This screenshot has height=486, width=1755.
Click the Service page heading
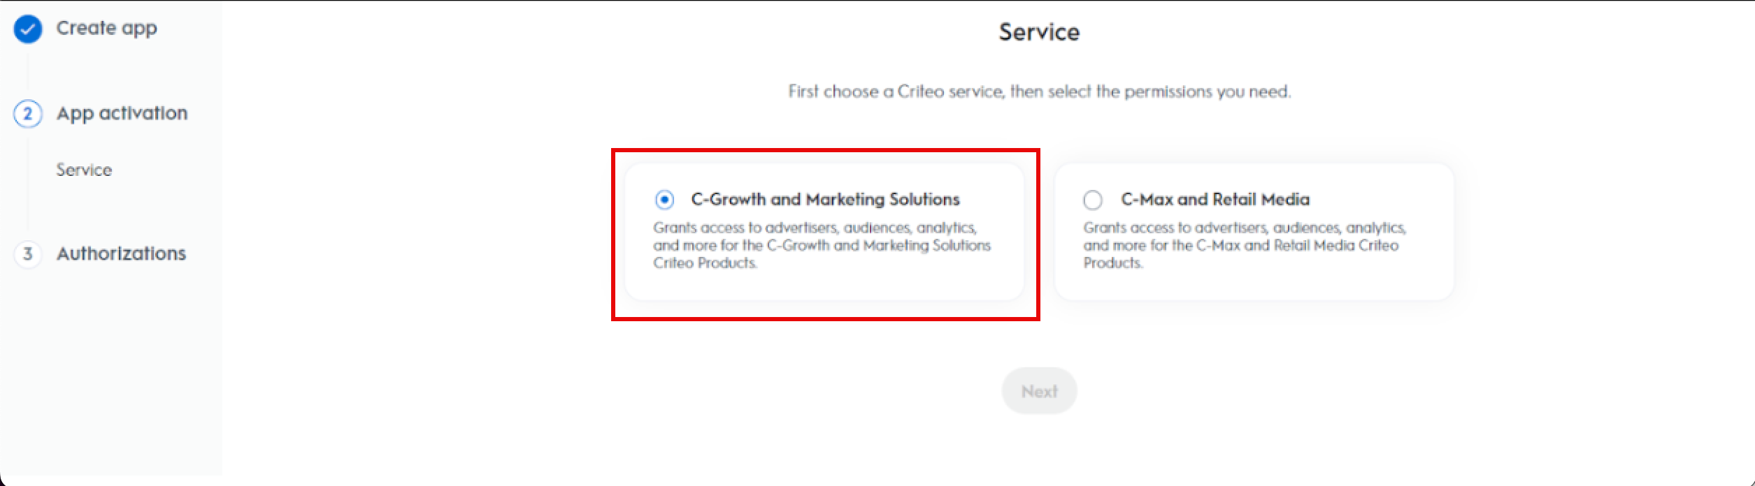(1039, 31)
